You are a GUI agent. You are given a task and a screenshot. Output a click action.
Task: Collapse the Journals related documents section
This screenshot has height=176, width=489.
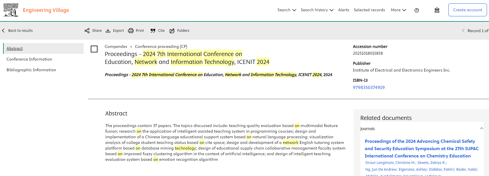point(481,128)
